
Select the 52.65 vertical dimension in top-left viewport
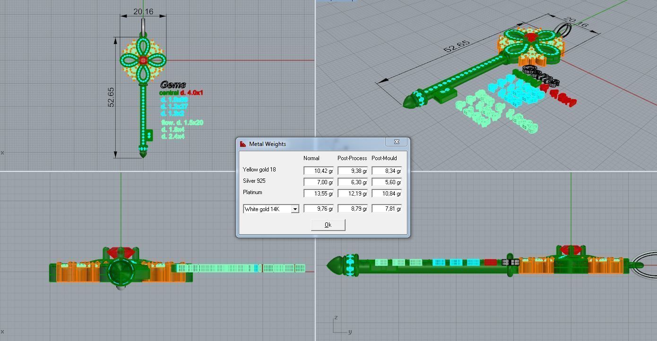pyautogui.click(x=111, y=97)
